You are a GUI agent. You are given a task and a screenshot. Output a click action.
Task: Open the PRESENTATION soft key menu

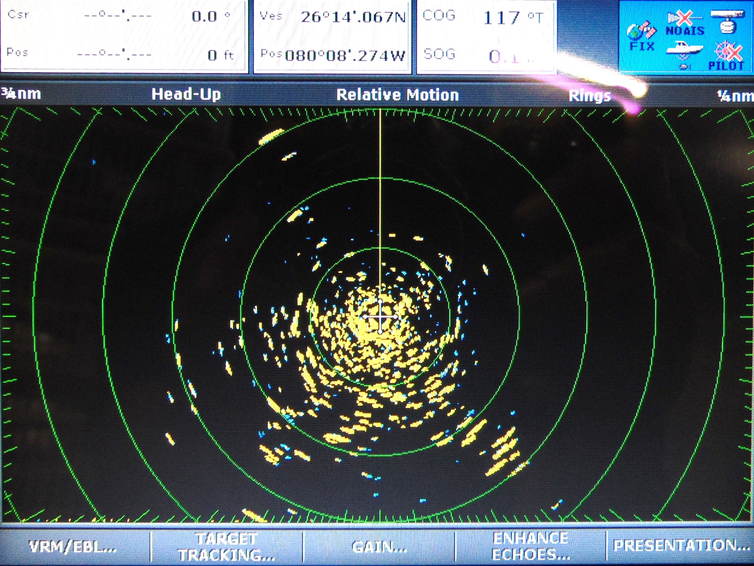(x=681, y=546)
